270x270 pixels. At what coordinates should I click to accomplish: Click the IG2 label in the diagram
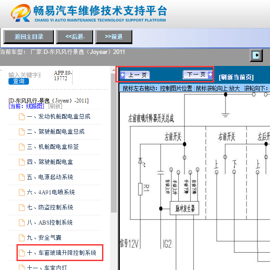pyautogui.click(x=167, y=244)
